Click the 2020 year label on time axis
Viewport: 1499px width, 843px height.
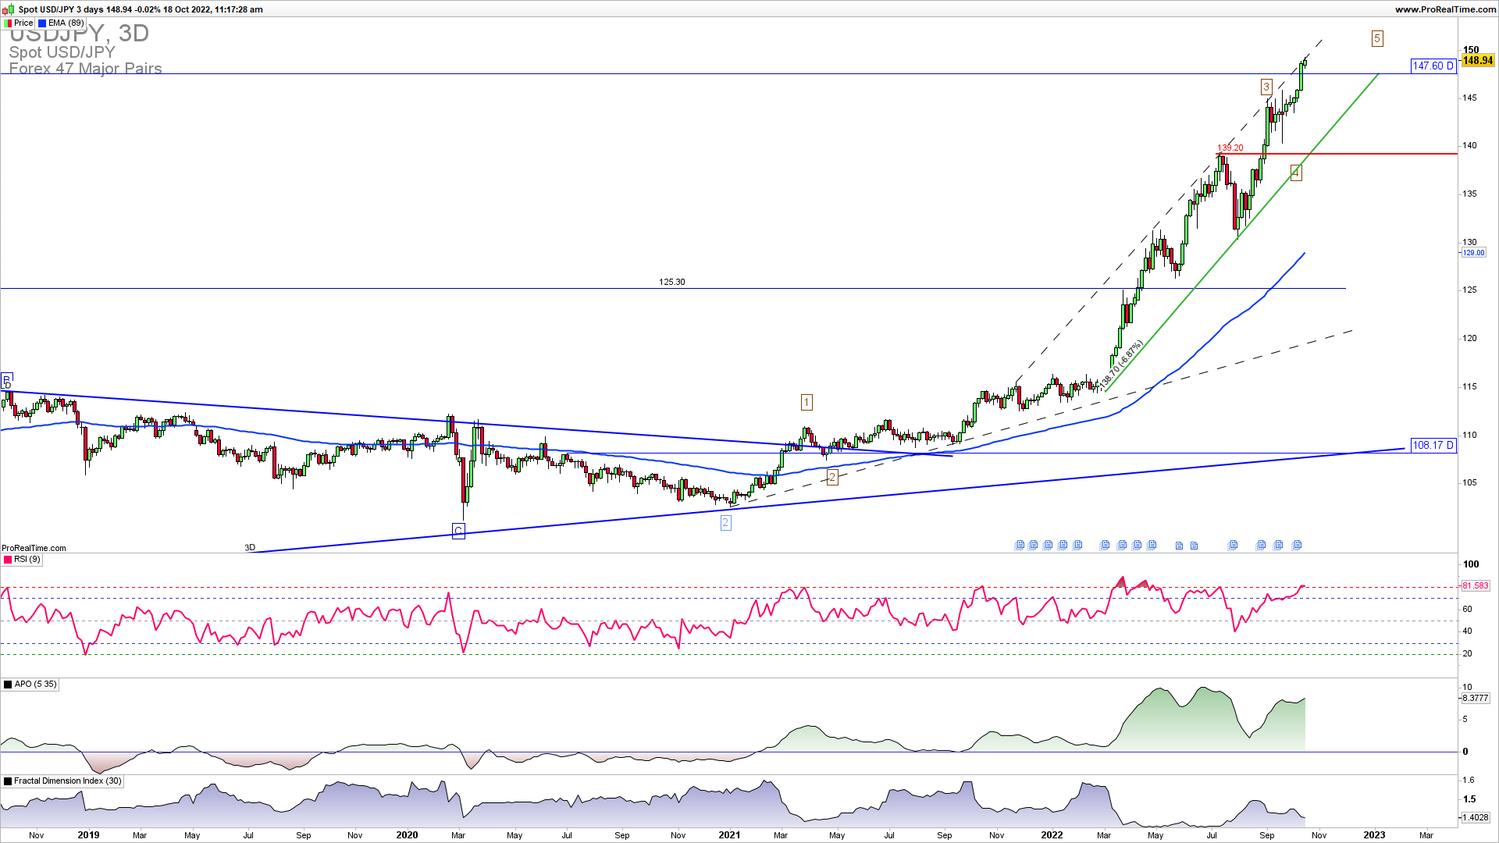(x=407, y=834)
